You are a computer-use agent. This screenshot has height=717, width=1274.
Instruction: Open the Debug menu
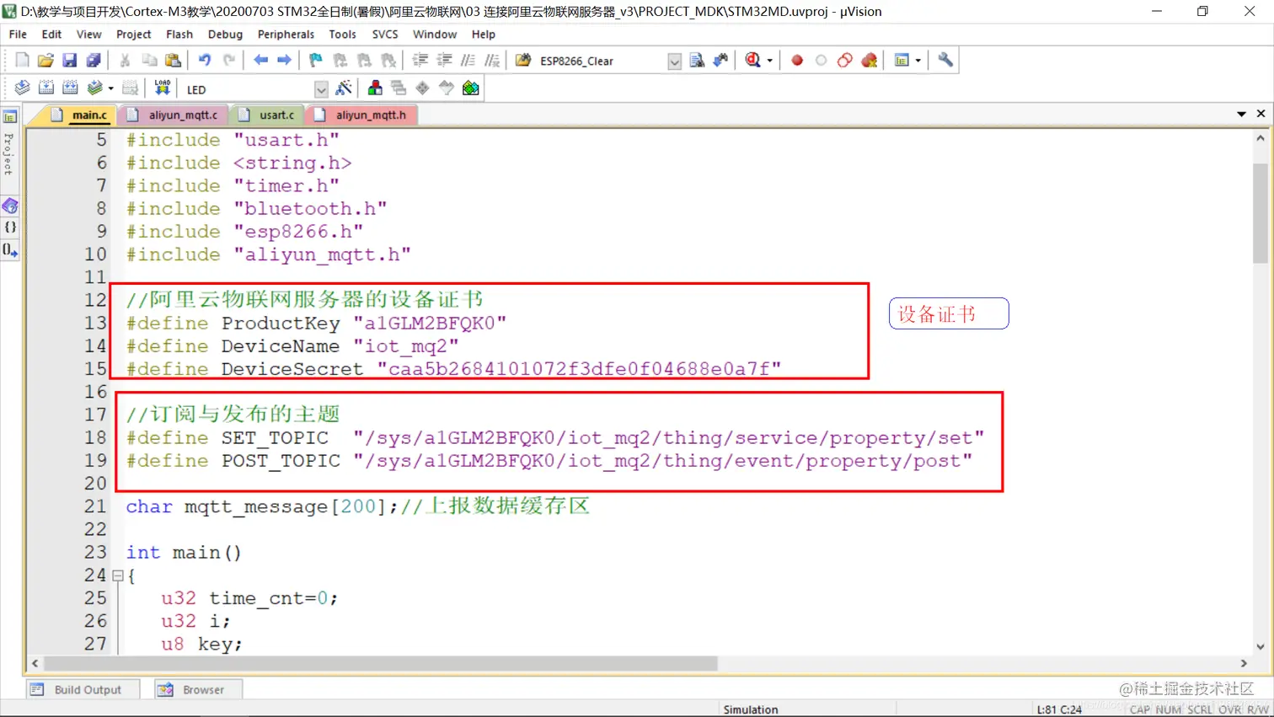[225, 35]
